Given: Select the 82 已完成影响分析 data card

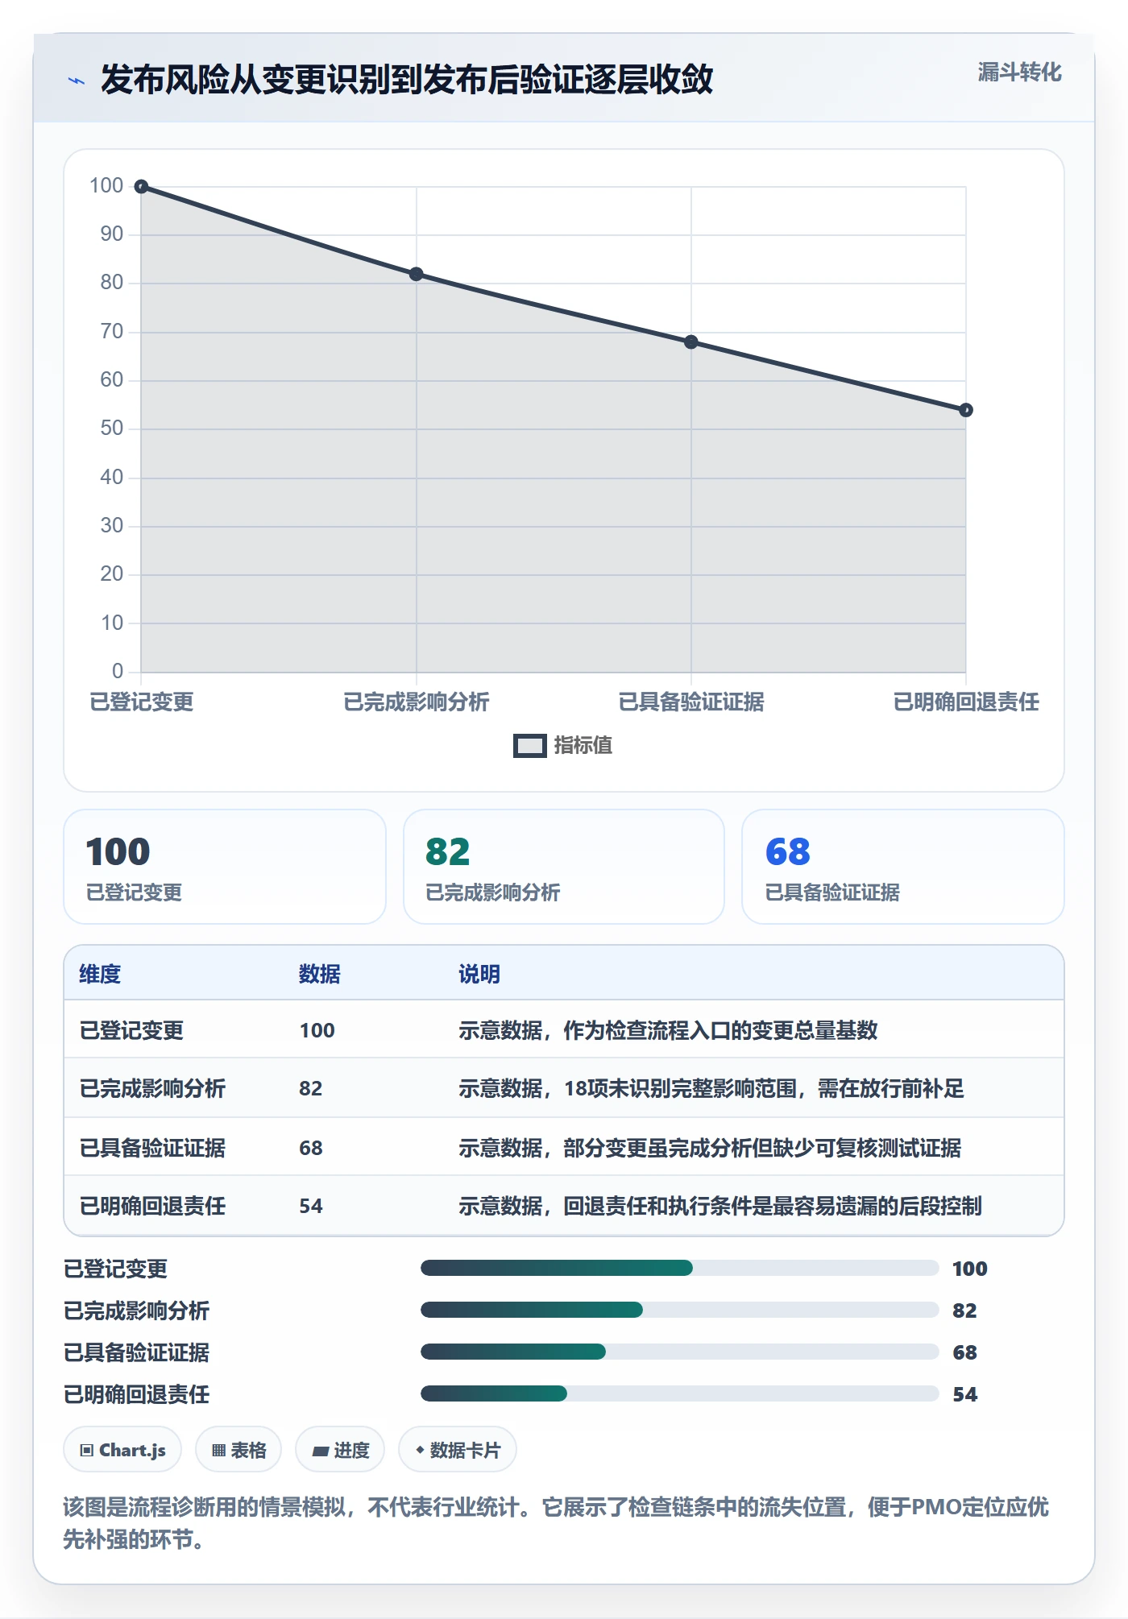Looking at the screenshot, I should click(564, 867).
